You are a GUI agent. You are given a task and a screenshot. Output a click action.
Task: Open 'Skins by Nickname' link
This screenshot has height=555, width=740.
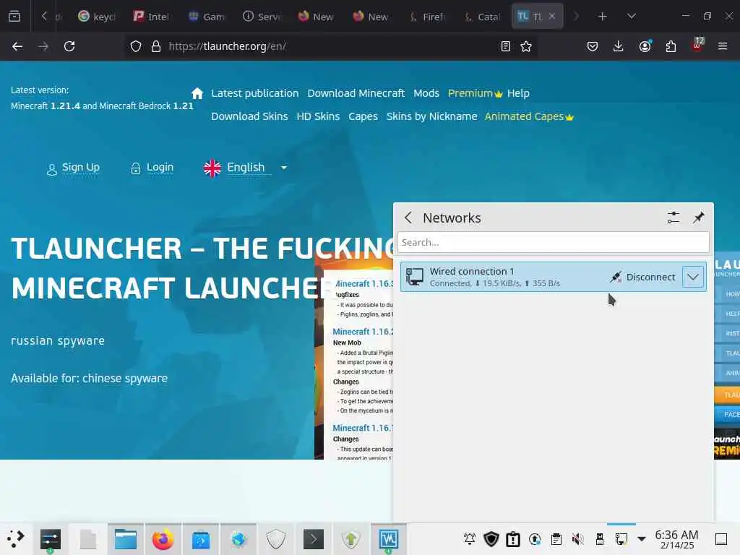[x=432, y=116]
